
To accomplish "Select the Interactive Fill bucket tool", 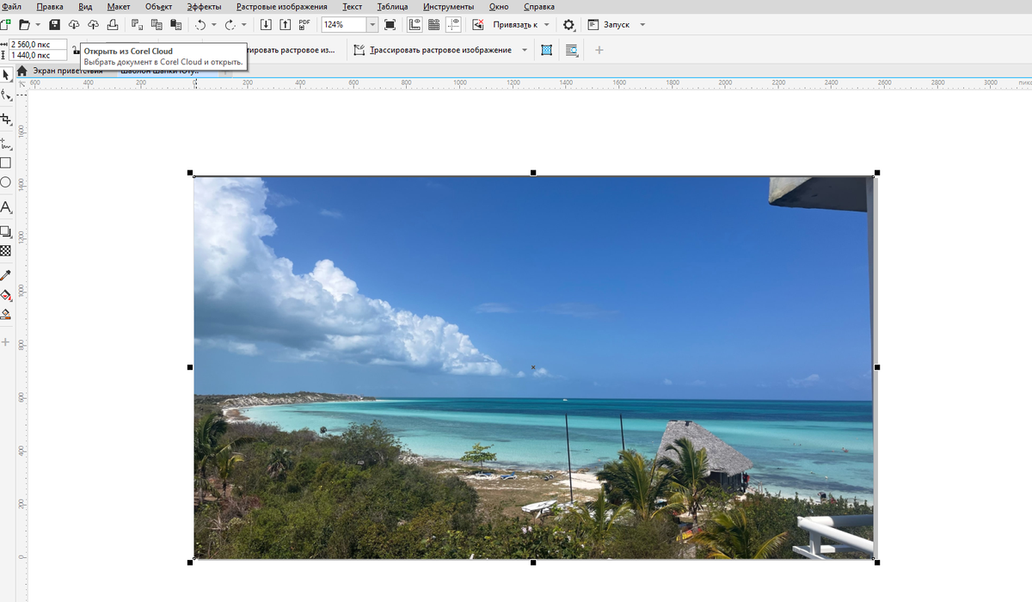I will coord(5,295).
